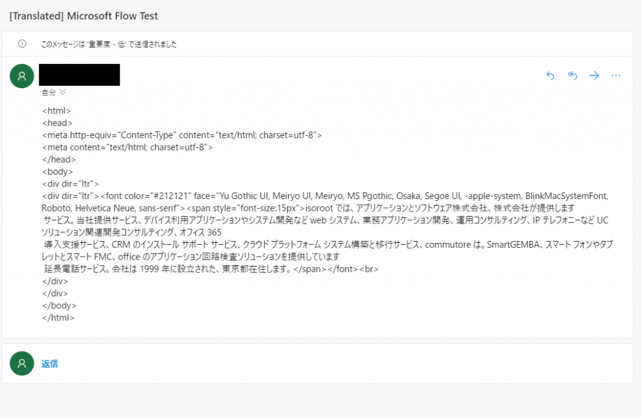
Task: Click the Reply arrow icon
Action: 550,75
